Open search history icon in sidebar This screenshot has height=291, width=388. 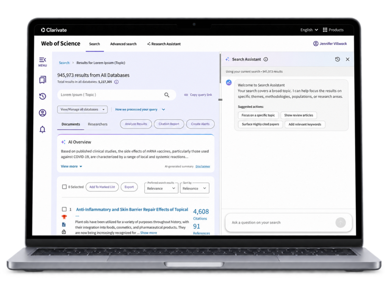tap(42, 96)
